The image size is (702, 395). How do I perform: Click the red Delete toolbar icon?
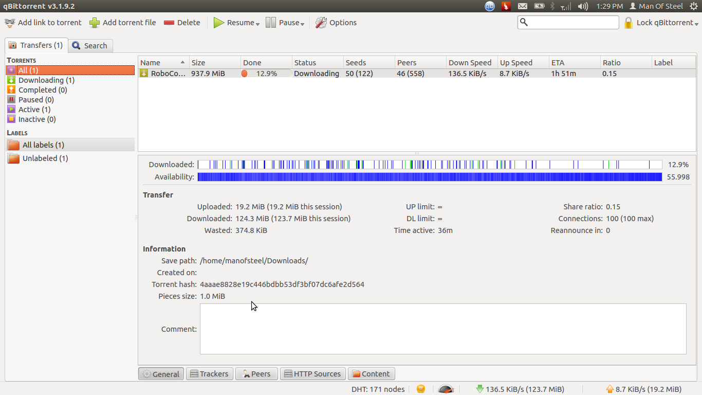[x=170, y=22]
